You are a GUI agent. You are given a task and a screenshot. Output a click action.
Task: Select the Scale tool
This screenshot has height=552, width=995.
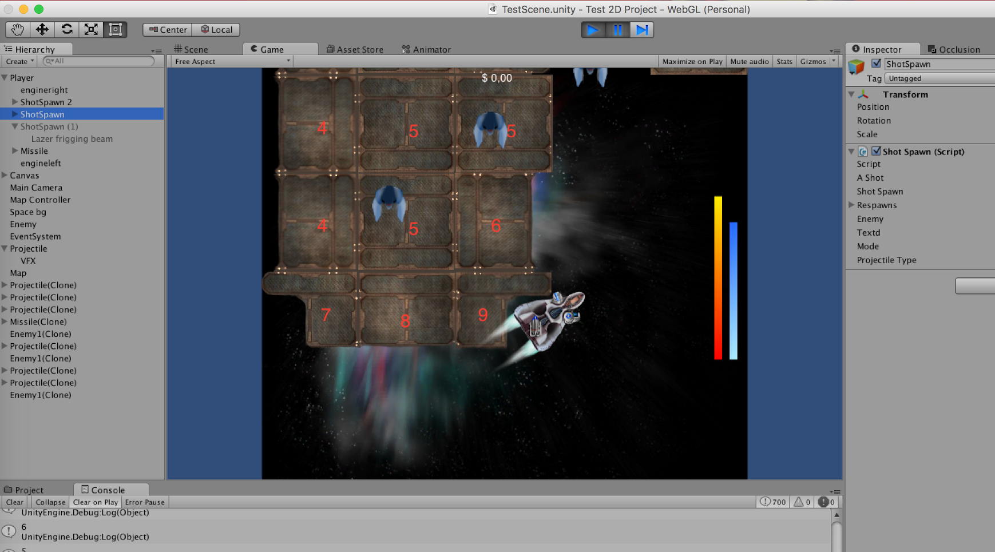pyautogui.click(x=91, y=30)
